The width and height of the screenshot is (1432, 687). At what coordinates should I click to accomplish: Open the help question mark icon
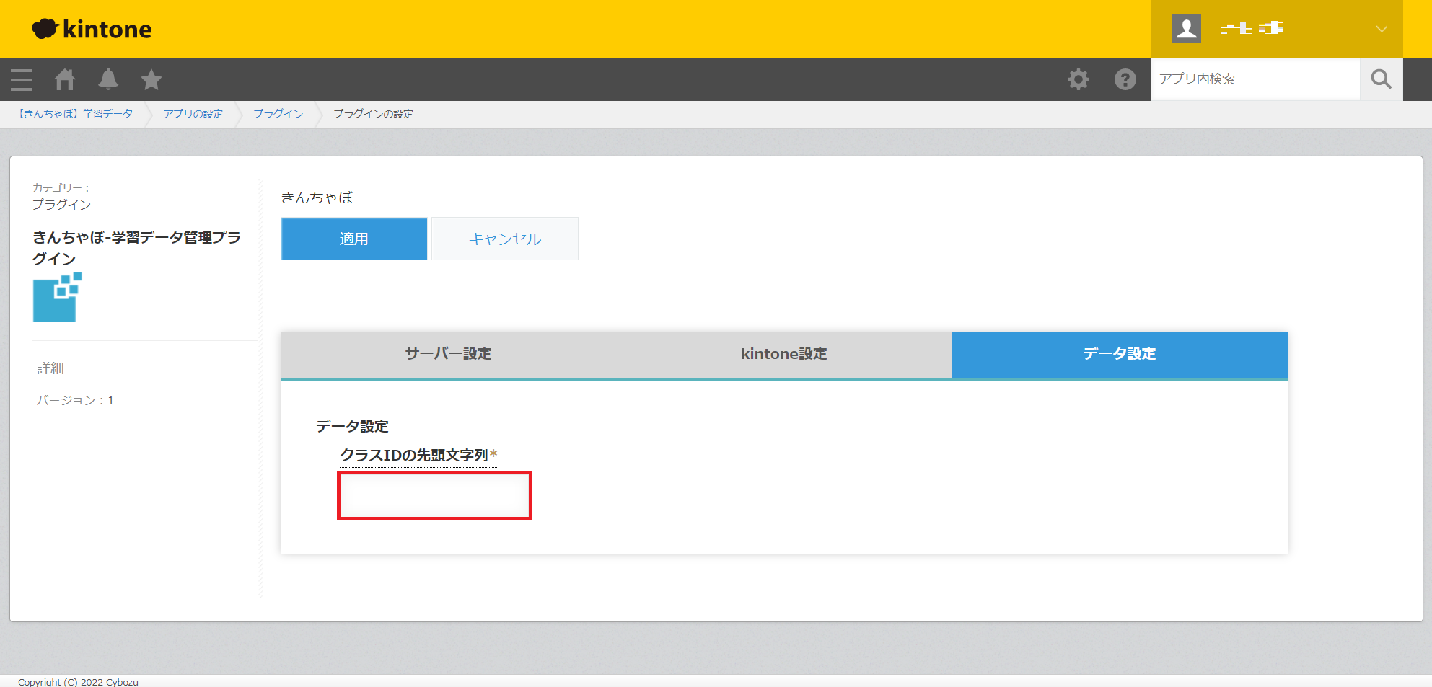click(1125, 79)
